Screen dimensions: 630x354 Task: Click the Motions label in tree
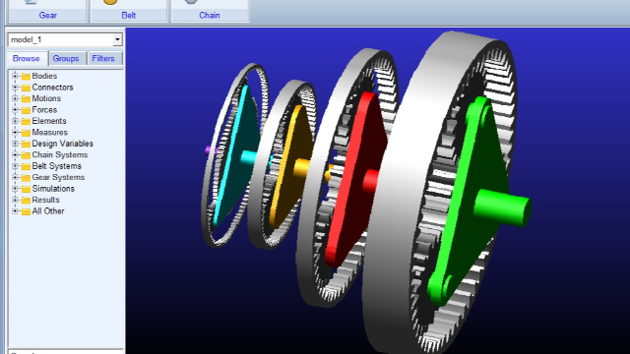pos(46,98)
